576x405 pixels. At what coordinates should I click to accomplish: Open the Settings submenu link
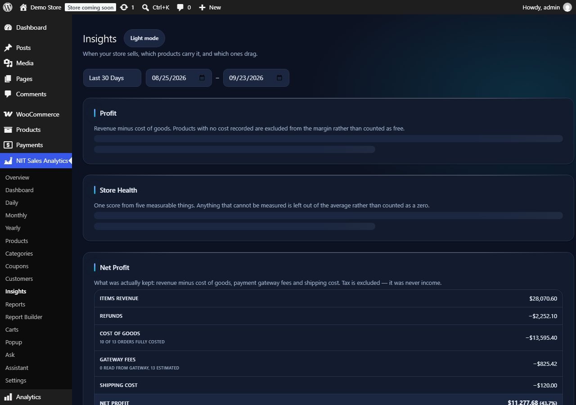tap(16, 380)
